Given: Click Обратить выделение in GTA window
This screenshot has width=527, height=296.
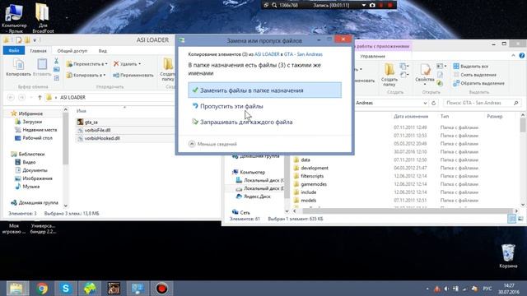Looking at the screenshot, I should (x=478, y=83).
